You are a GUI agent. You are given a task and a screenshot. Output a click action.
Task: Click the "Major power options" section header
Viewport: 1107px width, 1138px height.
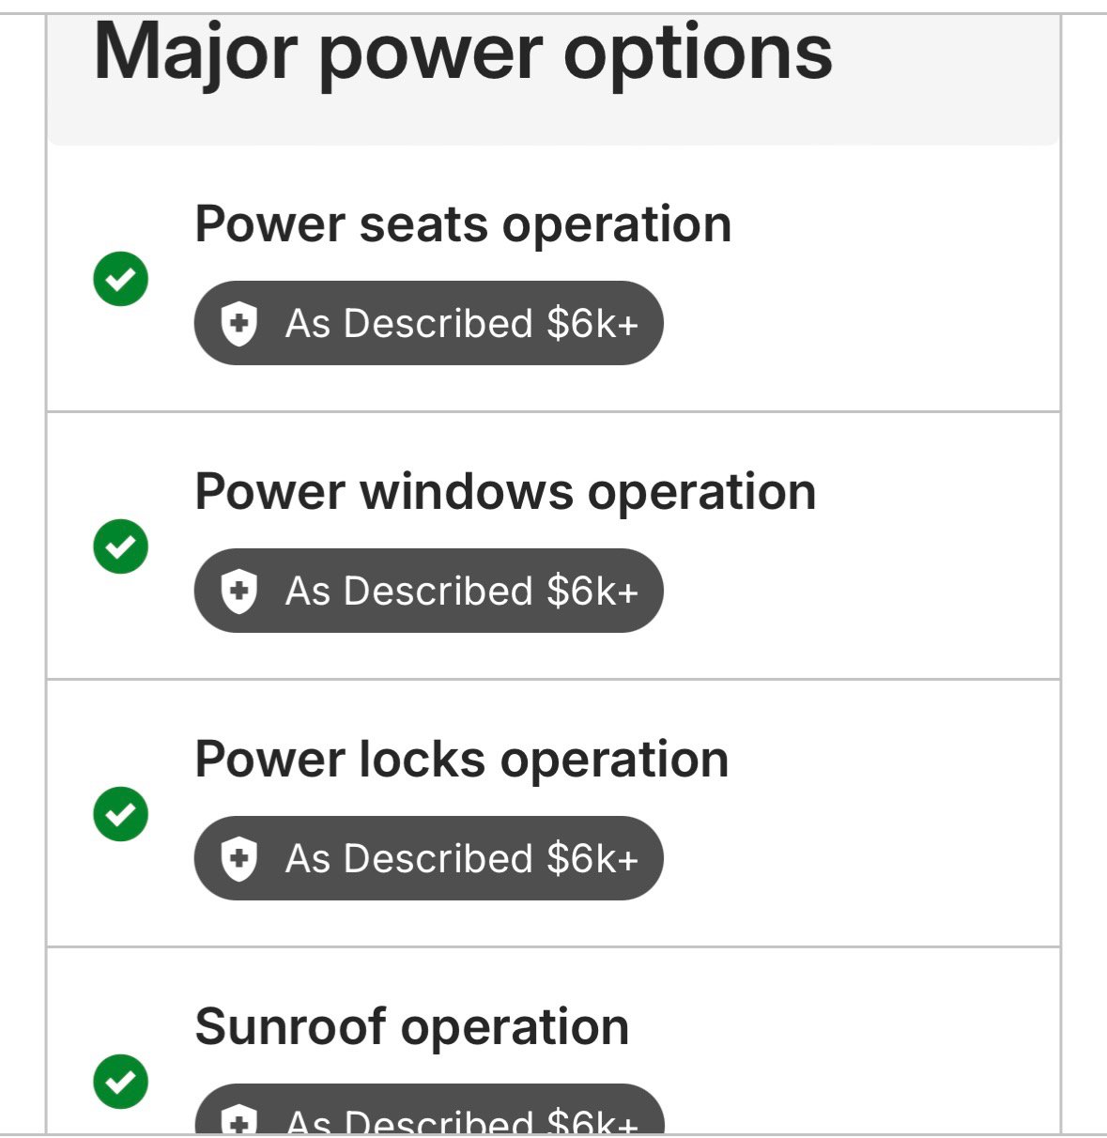pyautogui.click(x=463, y=53)
